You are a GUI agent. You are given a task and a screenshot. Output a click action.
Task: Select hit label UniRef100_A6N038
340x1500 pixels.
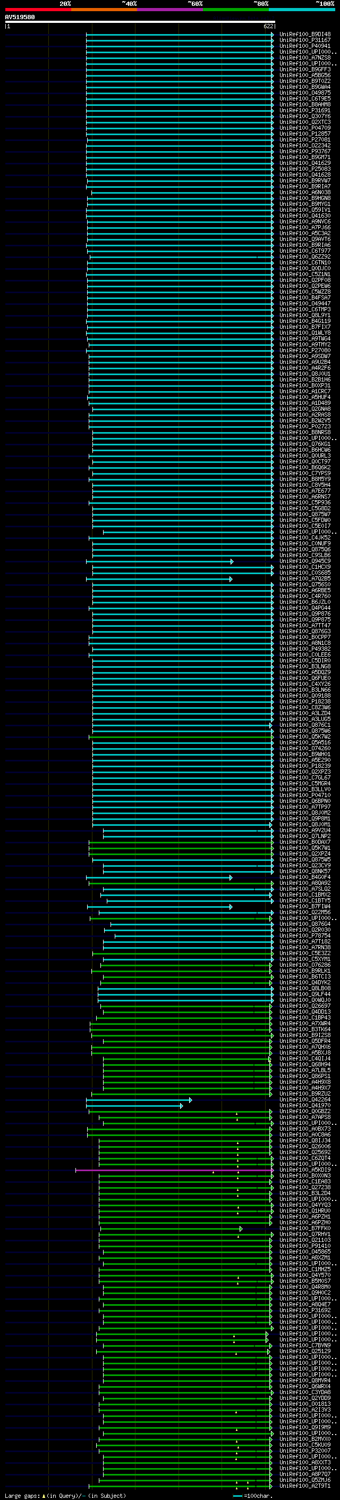[305, 192]
